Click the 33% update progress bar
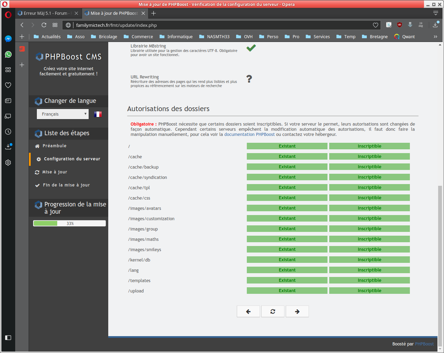 click(x=69, y=224)
